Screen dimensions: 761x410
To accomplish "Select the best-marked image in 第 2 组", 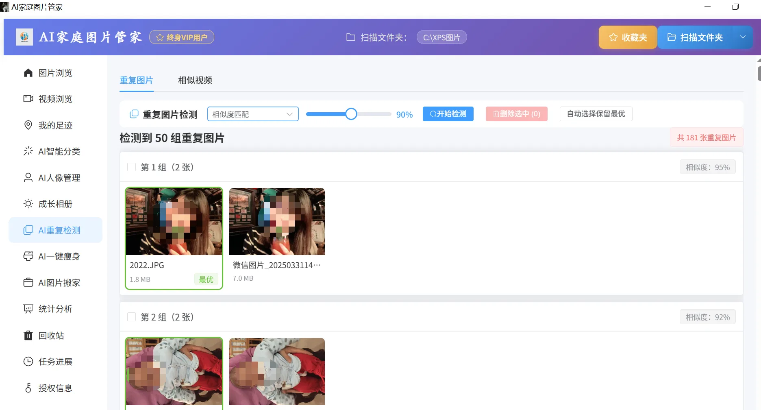I will pyautogui.click(x=174, y=371).
